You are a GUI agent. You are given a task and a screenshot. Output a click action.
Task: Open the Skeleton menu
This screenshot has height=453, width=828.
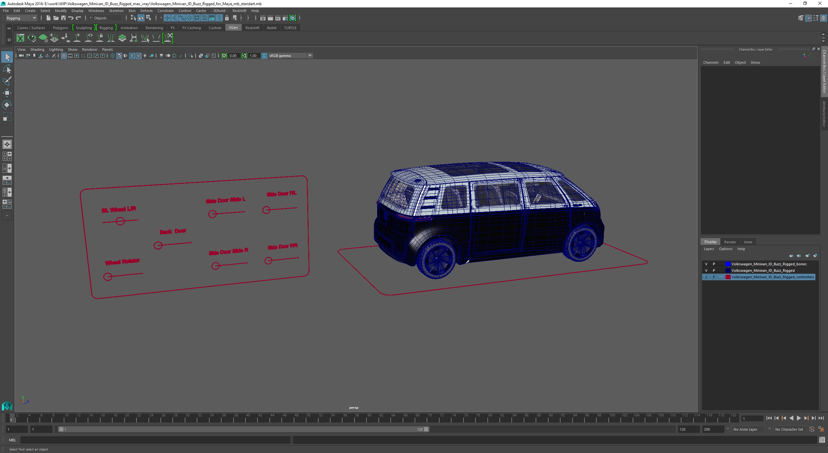[x=116, y=11]
